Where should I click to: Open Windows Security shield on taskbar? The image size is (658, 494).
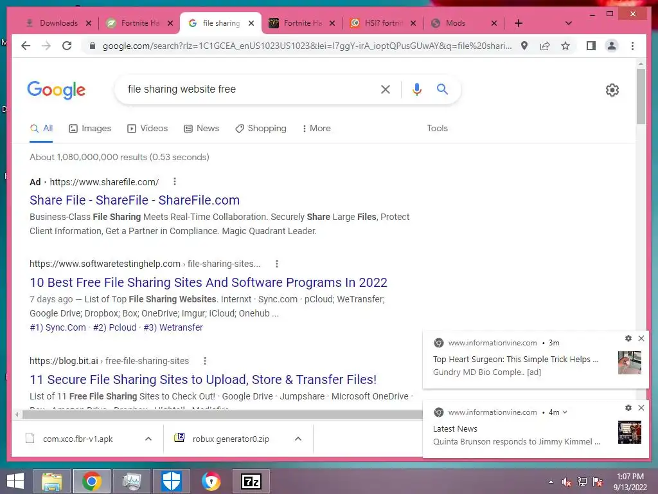point(171,481)
